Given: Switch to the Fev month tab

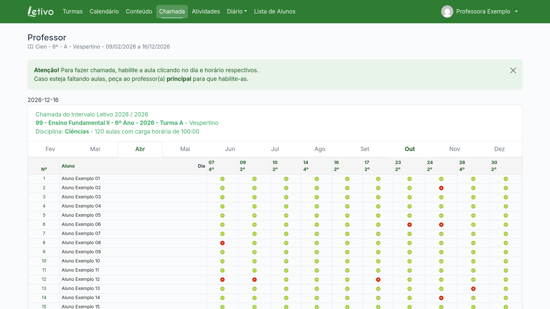Looking at the screenshot, I should (50, 149).
